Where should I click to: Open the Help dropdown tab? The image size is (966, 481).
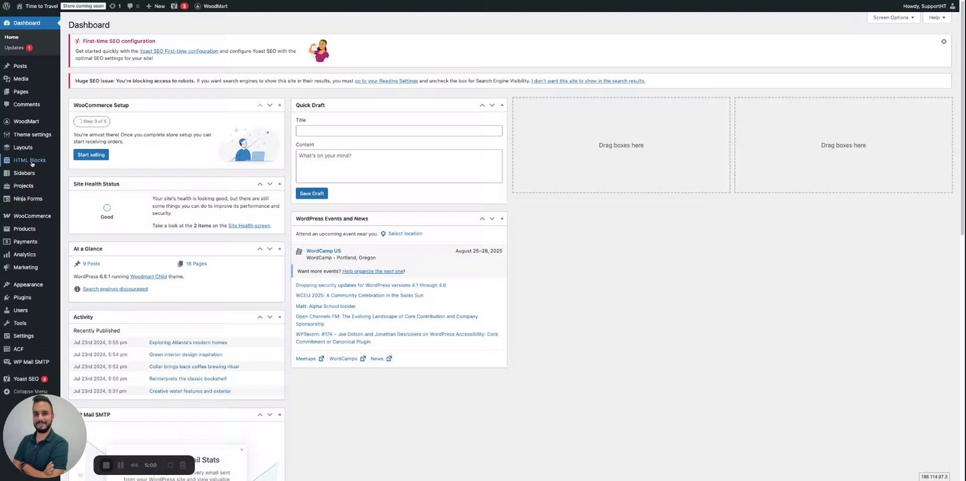(x=937, y=17)
